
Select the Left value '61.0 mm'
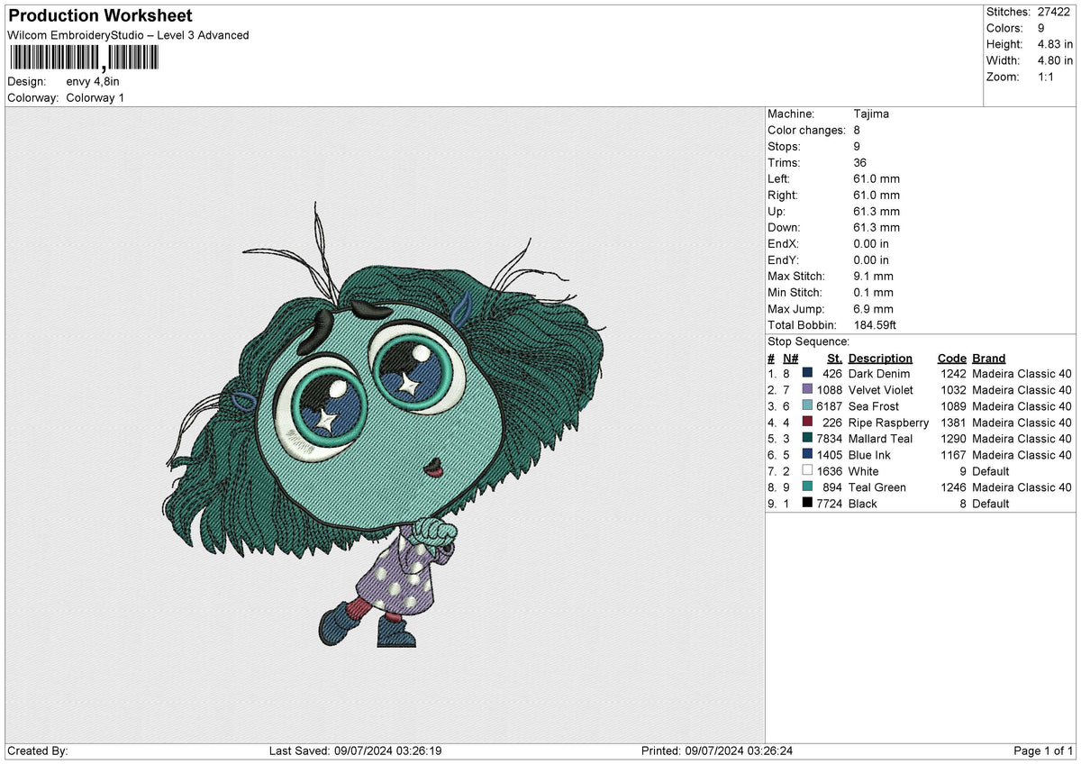(x=877, y=178)
